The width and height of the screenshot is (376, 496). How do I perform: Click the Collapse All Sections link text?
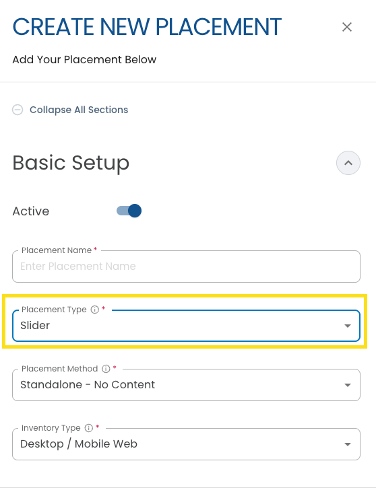pos(79,110)
